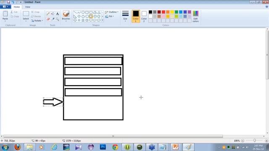Open Paint Help question mark icon
This screenshot has width=269, height=151.
coord(267,7)
